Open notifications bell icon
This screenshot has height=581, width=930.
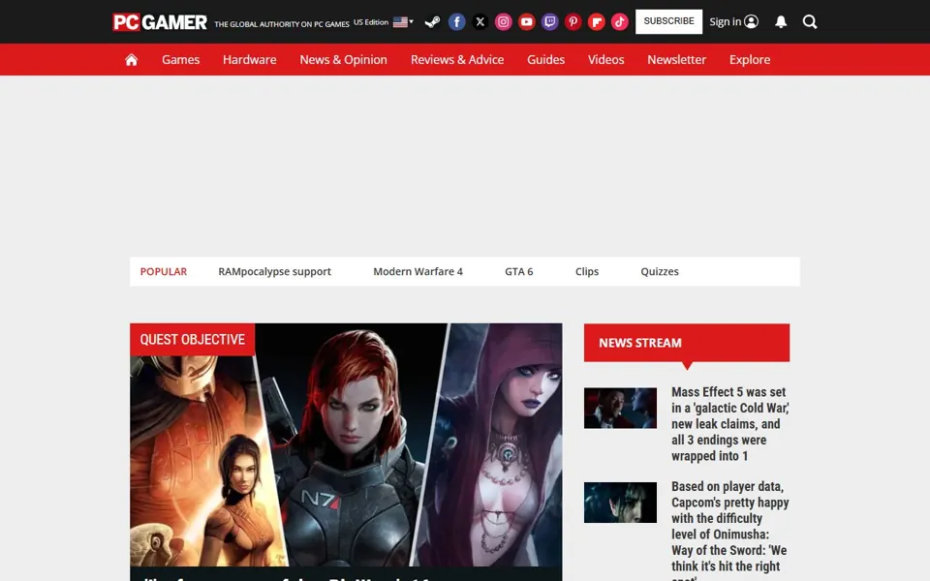point(781,22)
